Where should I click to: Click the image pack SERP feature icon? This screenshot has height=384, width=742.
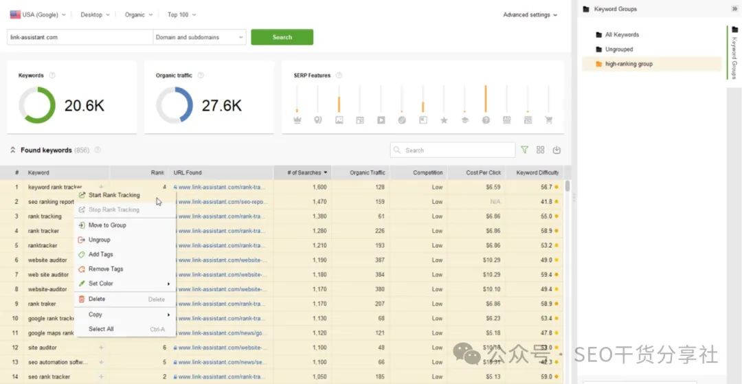(339, 120)
